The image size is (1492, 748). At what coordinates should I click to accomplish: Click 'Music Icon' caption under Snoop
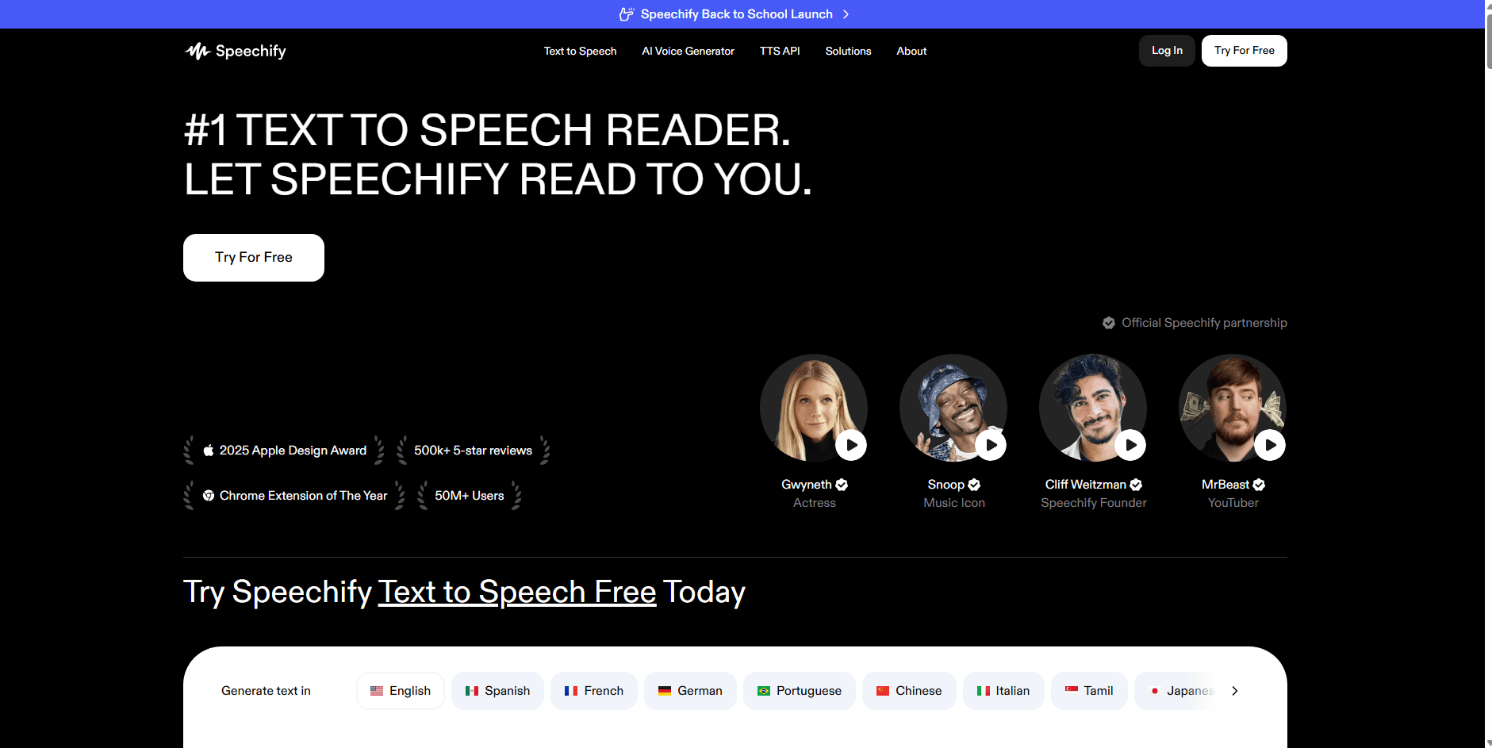click(x=953, y=503)
